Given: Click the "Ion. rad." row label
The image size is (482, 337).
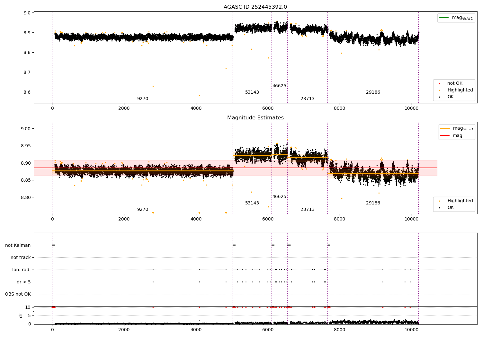Looking at the screenshot, I should pyautogui.click(x=22, y=270).
